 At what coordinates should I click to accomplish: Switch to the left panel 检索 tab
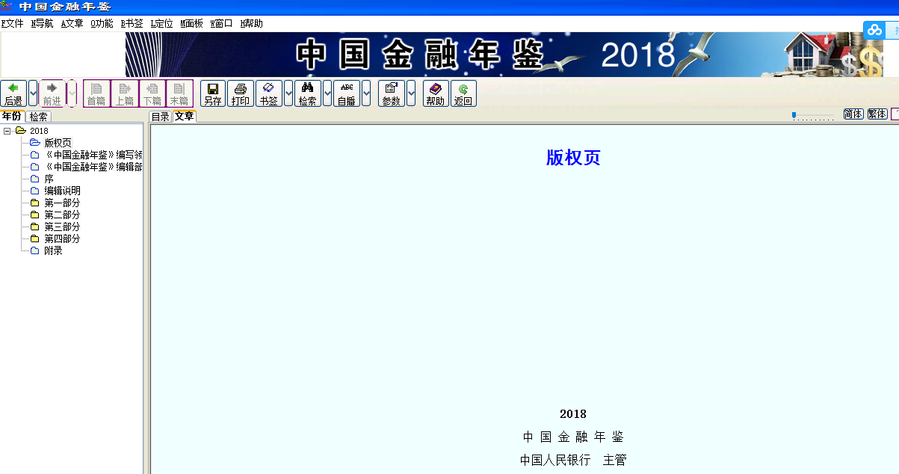tap(38, 117)
